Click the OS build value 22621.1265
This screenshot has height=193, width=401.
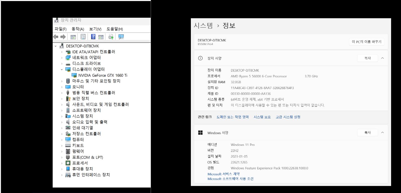239,162
